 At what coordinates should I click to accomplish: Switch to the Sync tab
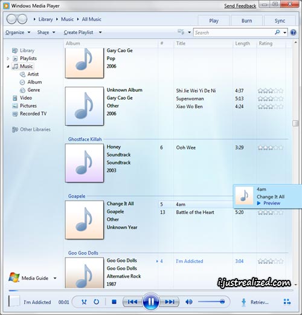[280, 21]
